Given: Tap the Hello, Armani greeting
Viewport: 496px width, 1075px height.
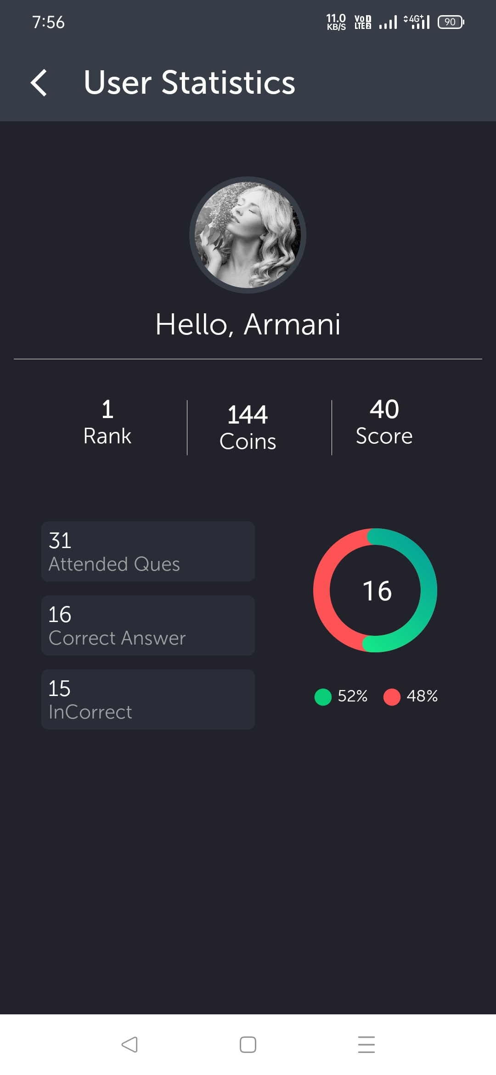Looking at the screenshot, I should (x=248, y=324).
